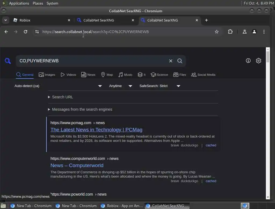275x209 pixels.
Task: Select the Videos search category
Action: pos(68,75)
